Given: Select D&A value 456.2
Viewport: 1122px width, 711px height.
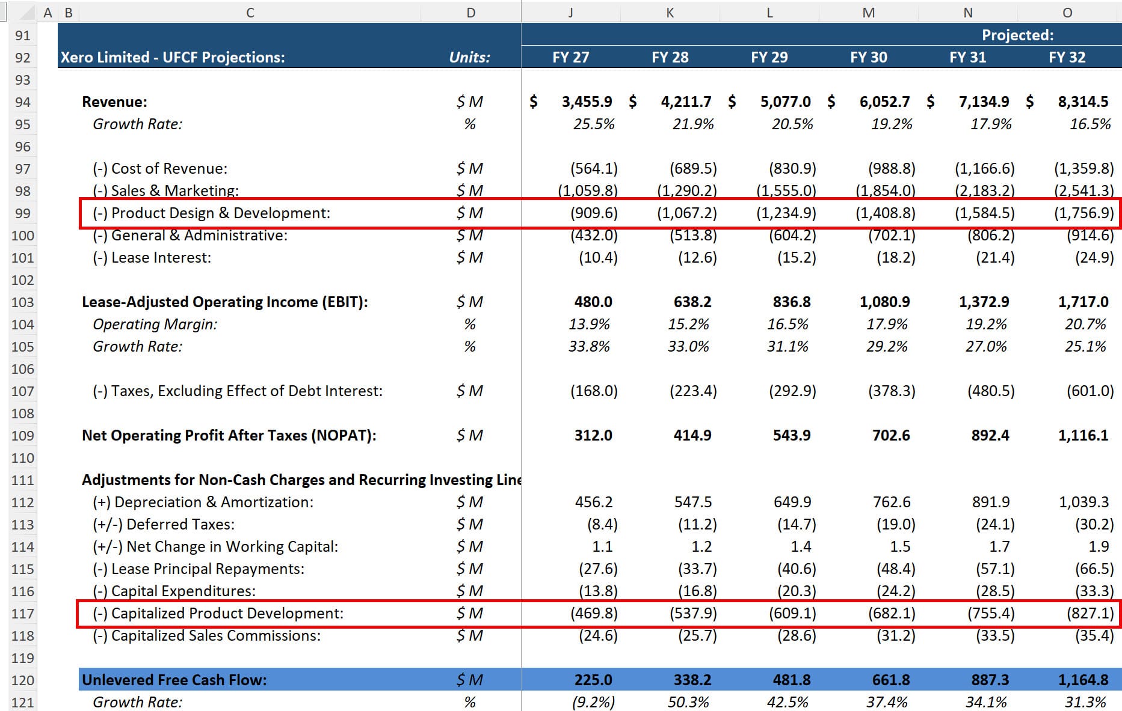Looking at the screenshot, I should [x=594, y=502].
